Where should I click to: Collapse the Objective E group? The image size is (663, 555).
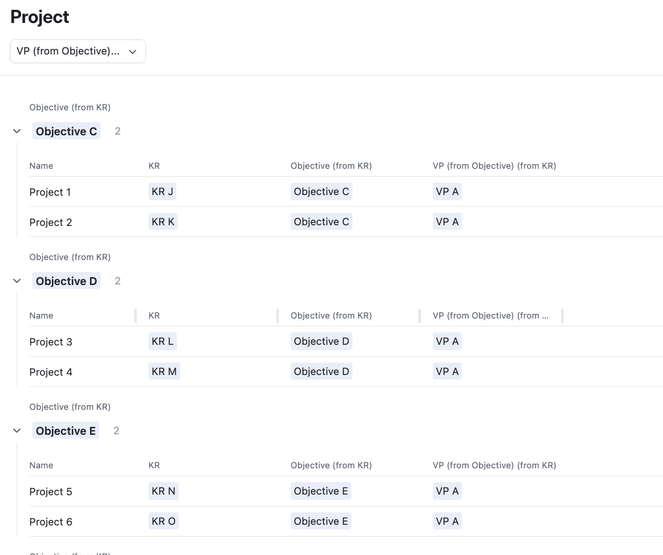(x=17, y=431)
